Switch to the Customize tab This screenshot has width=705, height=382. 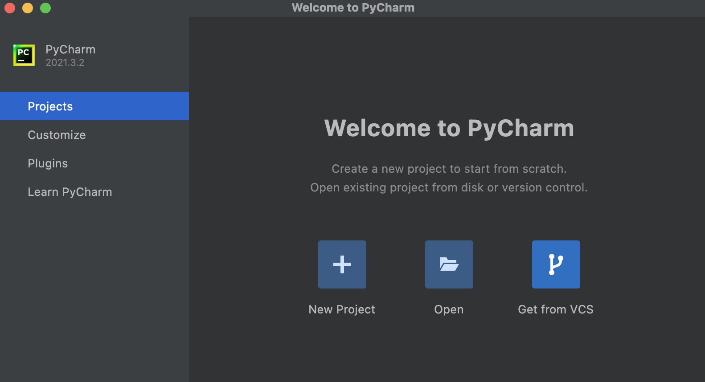click(x=94, y=134)
